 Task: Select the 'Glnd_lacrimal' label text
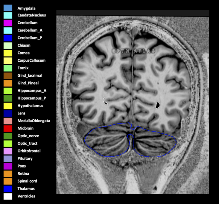tap(30, 76)
